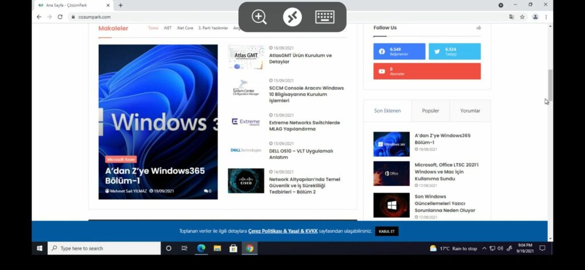This screenshot has width=585, height=270.
Task: Open the on-screen keyboard from the overlay
Action: [x=324, y=17]
